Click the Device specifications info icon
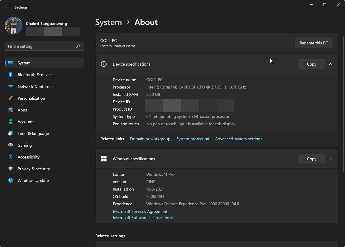Image resolution: width=345 pixels, height=247 pixels. pos(104,64)
